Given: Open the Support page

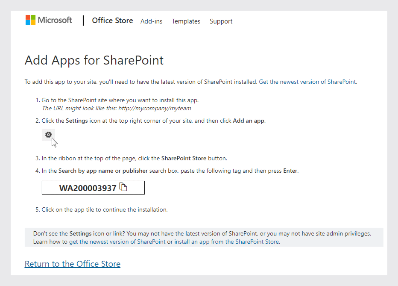Looking at the screenshot, I should pos(221,21).
